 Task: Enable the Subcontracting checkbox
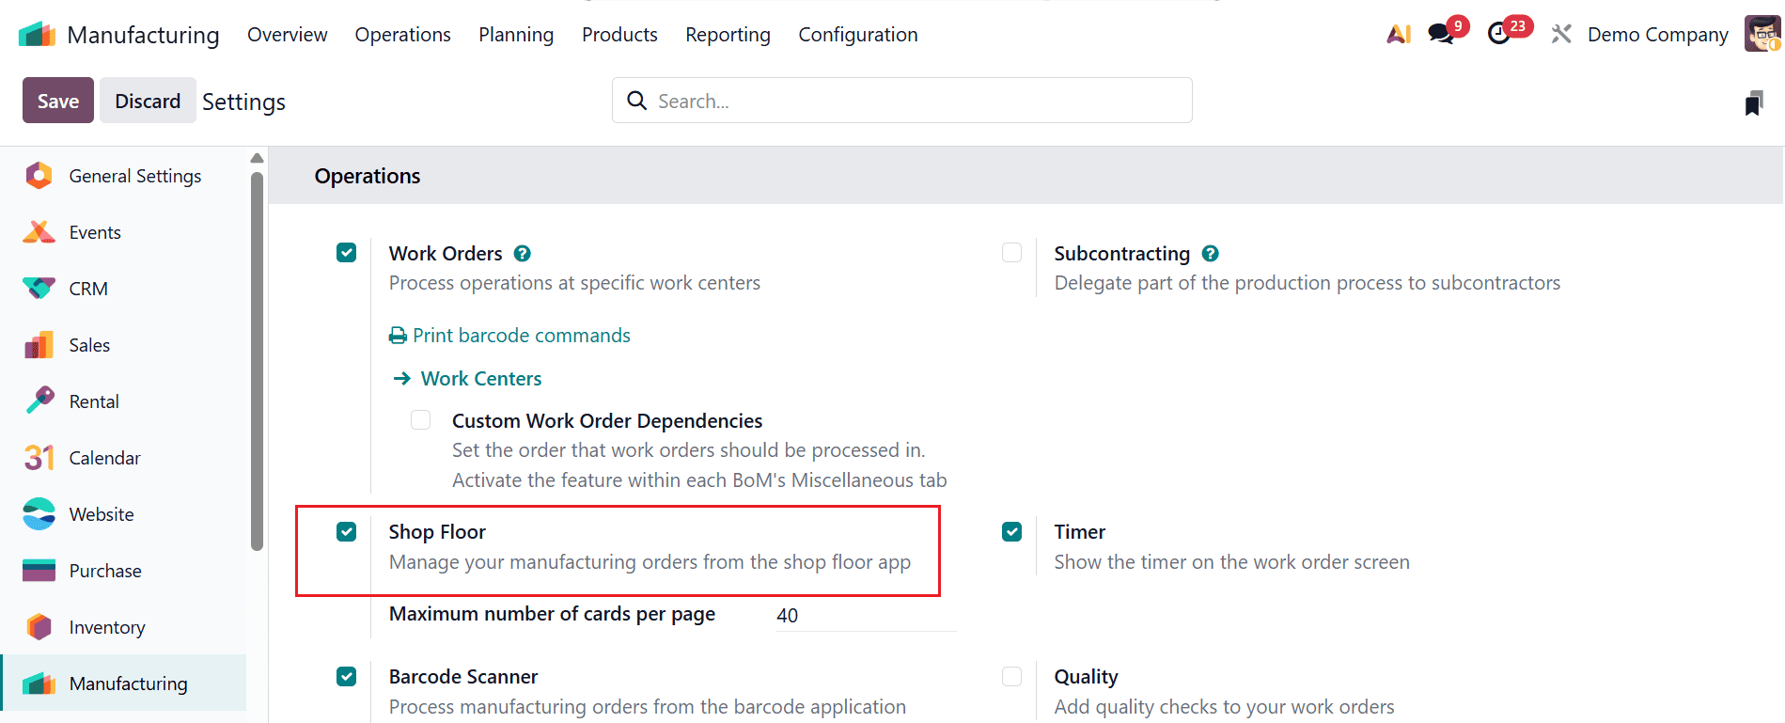pyautogui.click(x=1011, y=252)
